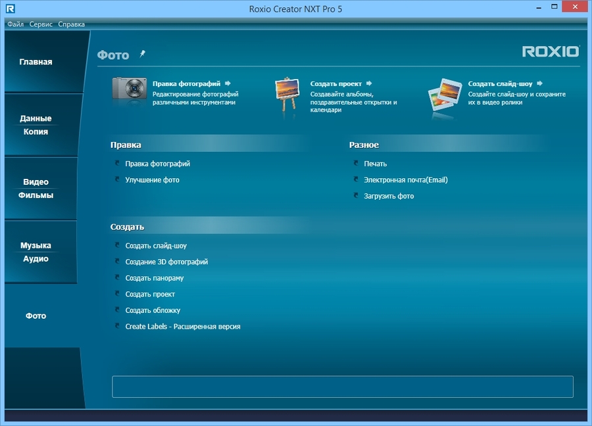Image resolution: width=592 pixels, height=426 pixels.
Task: Click the status bar at the bottom
Action: tap(342, 387)
